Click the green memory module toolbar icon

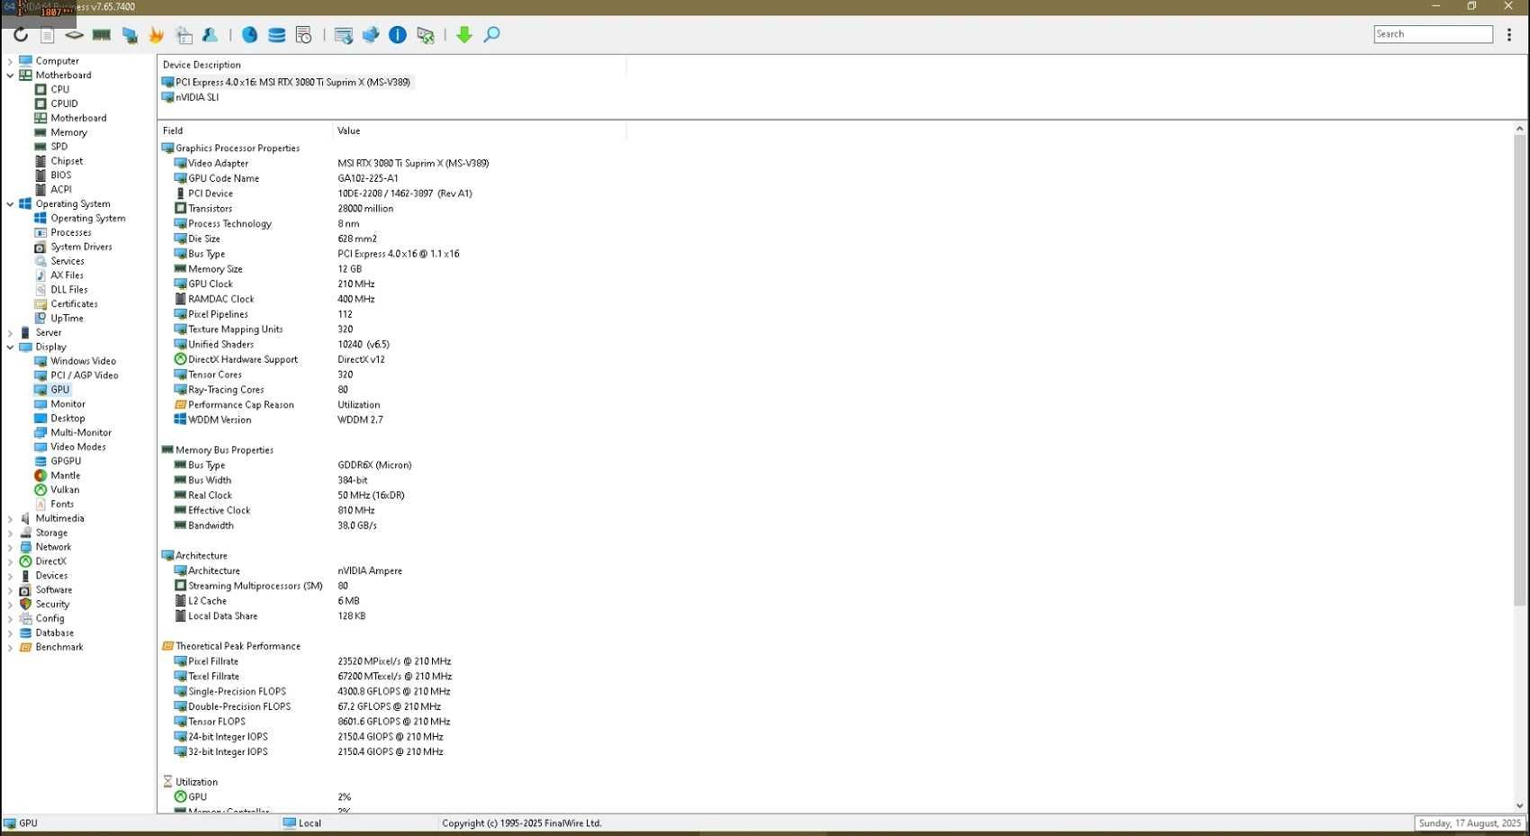(x=102, y=35)
